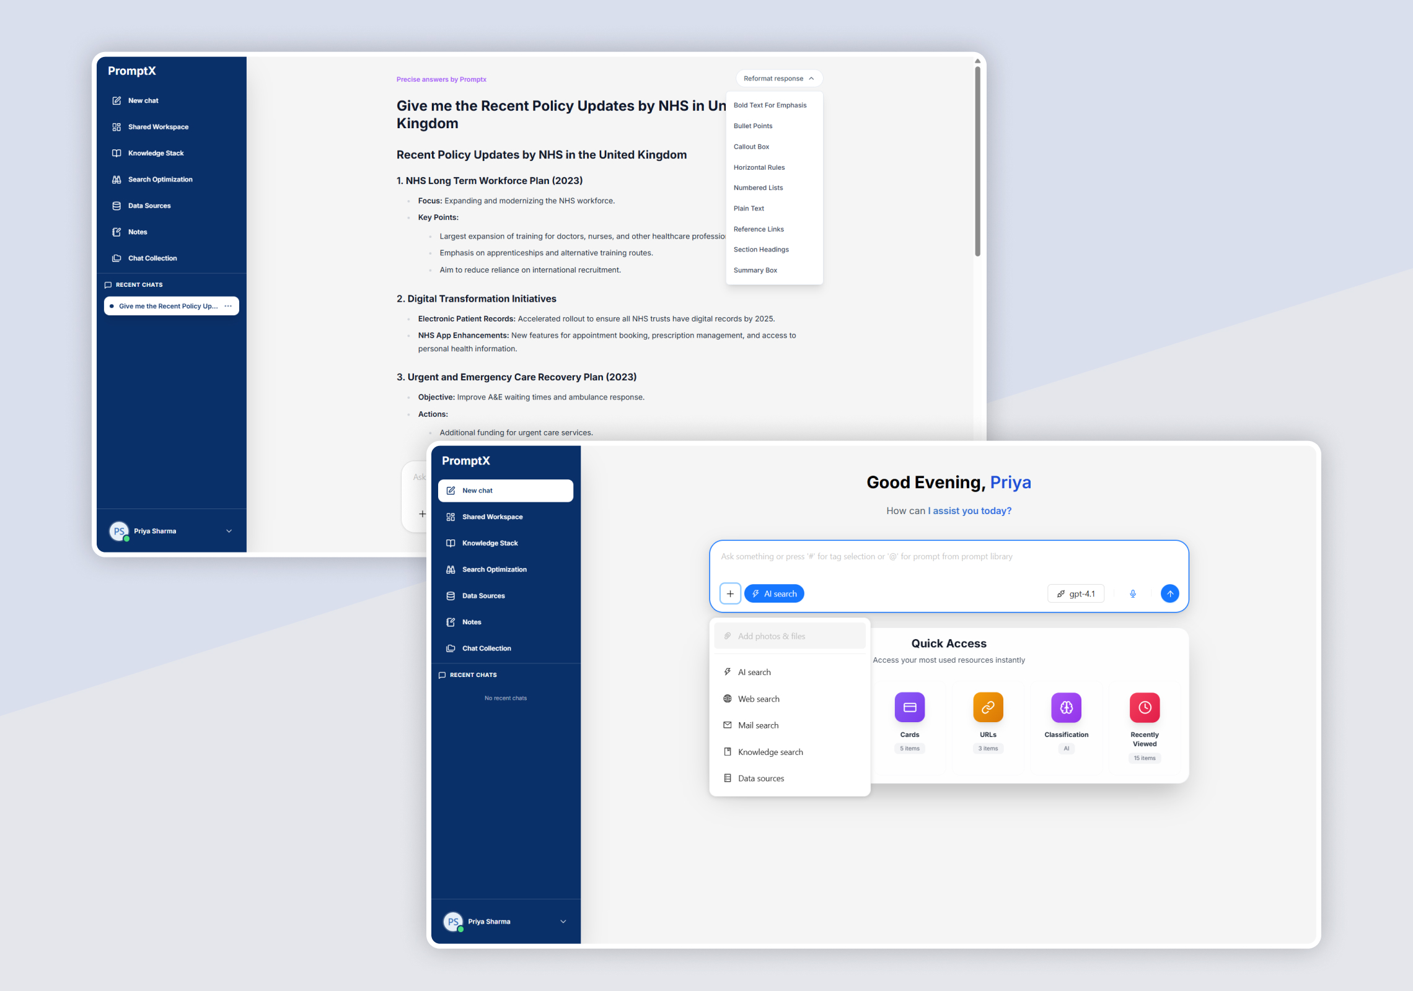Toggle the AI search pill in prompt box
Image resolution: width=1413 pixels, height=991 pixels.
774,593
